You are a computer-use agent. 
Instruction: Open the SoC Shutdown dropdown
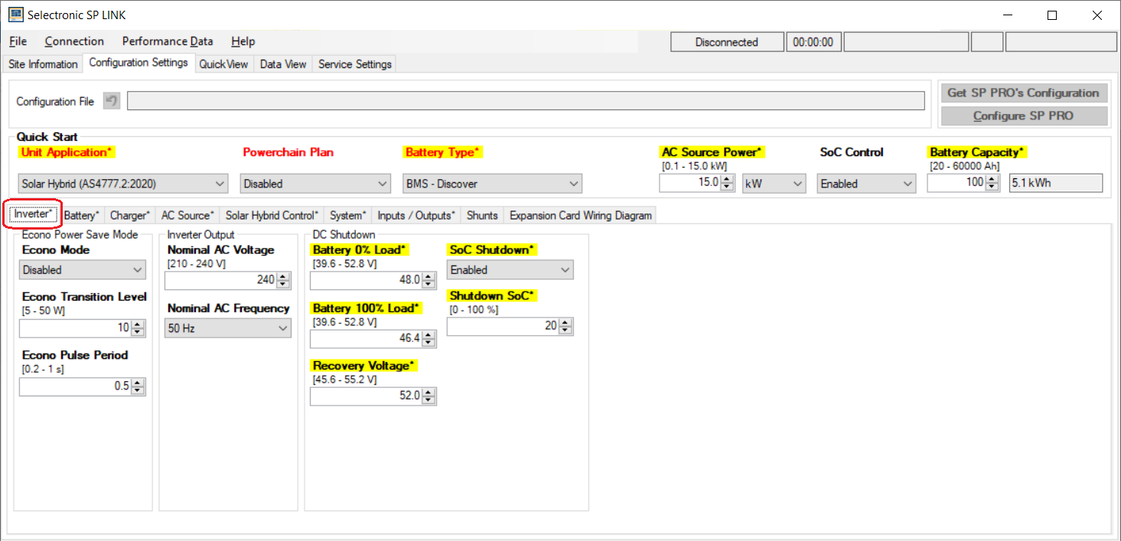click(x=510, y=270)
